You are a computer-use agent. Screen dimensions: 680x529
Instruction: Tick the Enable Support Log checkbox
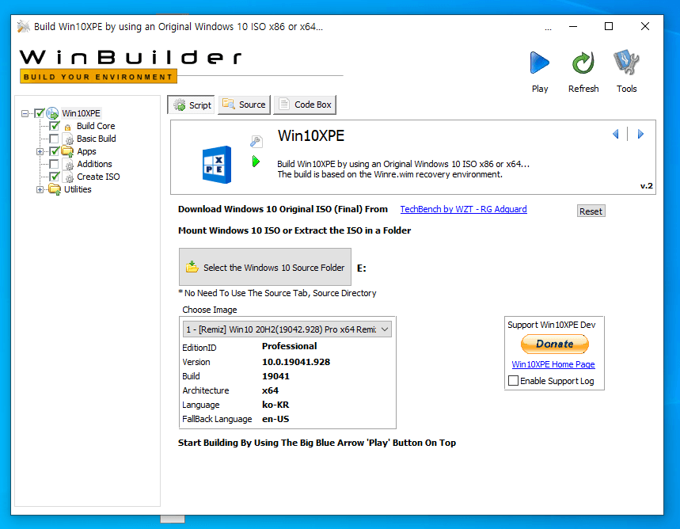pos(513,381)
